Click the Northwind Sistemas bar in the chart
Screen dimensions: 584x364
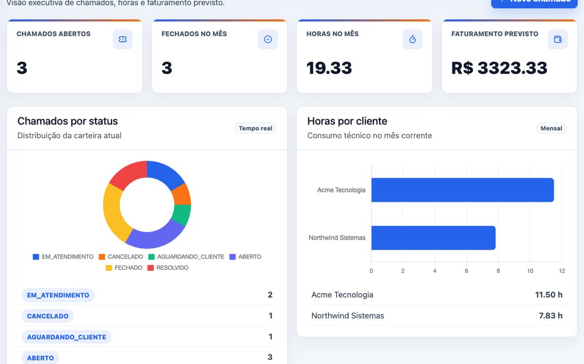[x=434, y=238]
